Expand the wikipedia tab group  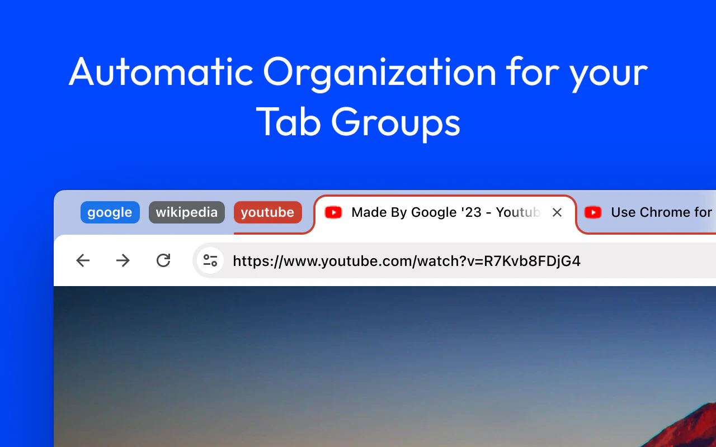click(187, 212)
